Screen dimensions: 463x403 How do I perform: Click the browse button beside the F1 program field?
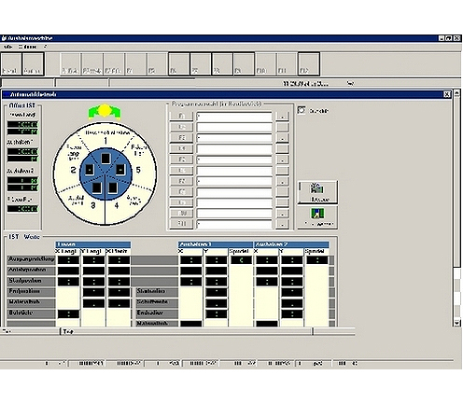[x=282, y=117]
